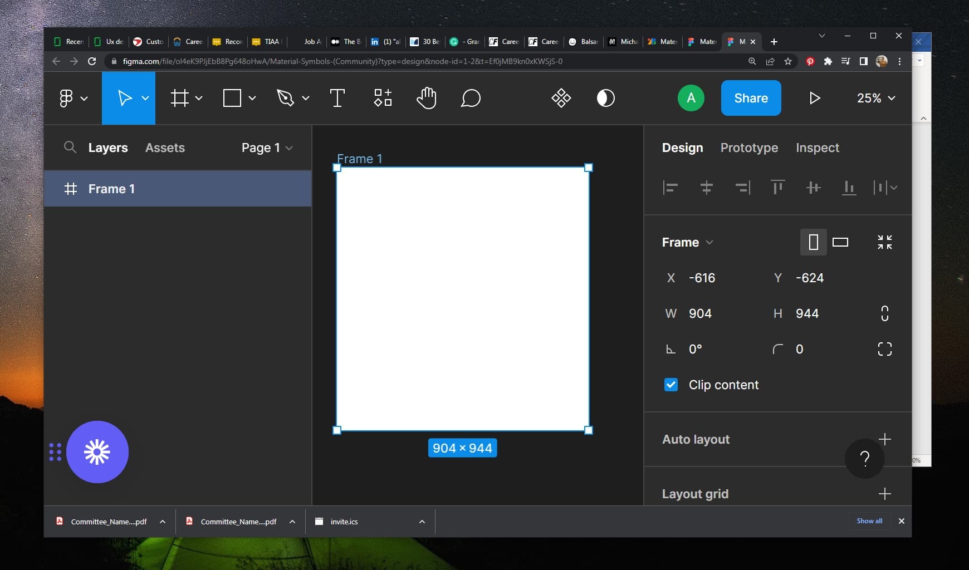The image size is (969, 570).
Task: Click independent corners icon
Action: click(885, 349)
